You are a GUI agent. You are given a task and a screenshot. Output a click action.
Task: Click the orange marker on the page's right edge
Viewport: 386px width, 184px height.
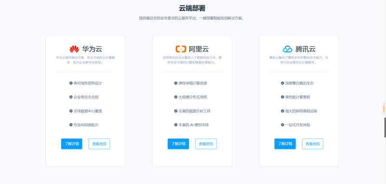click(384, 108)
